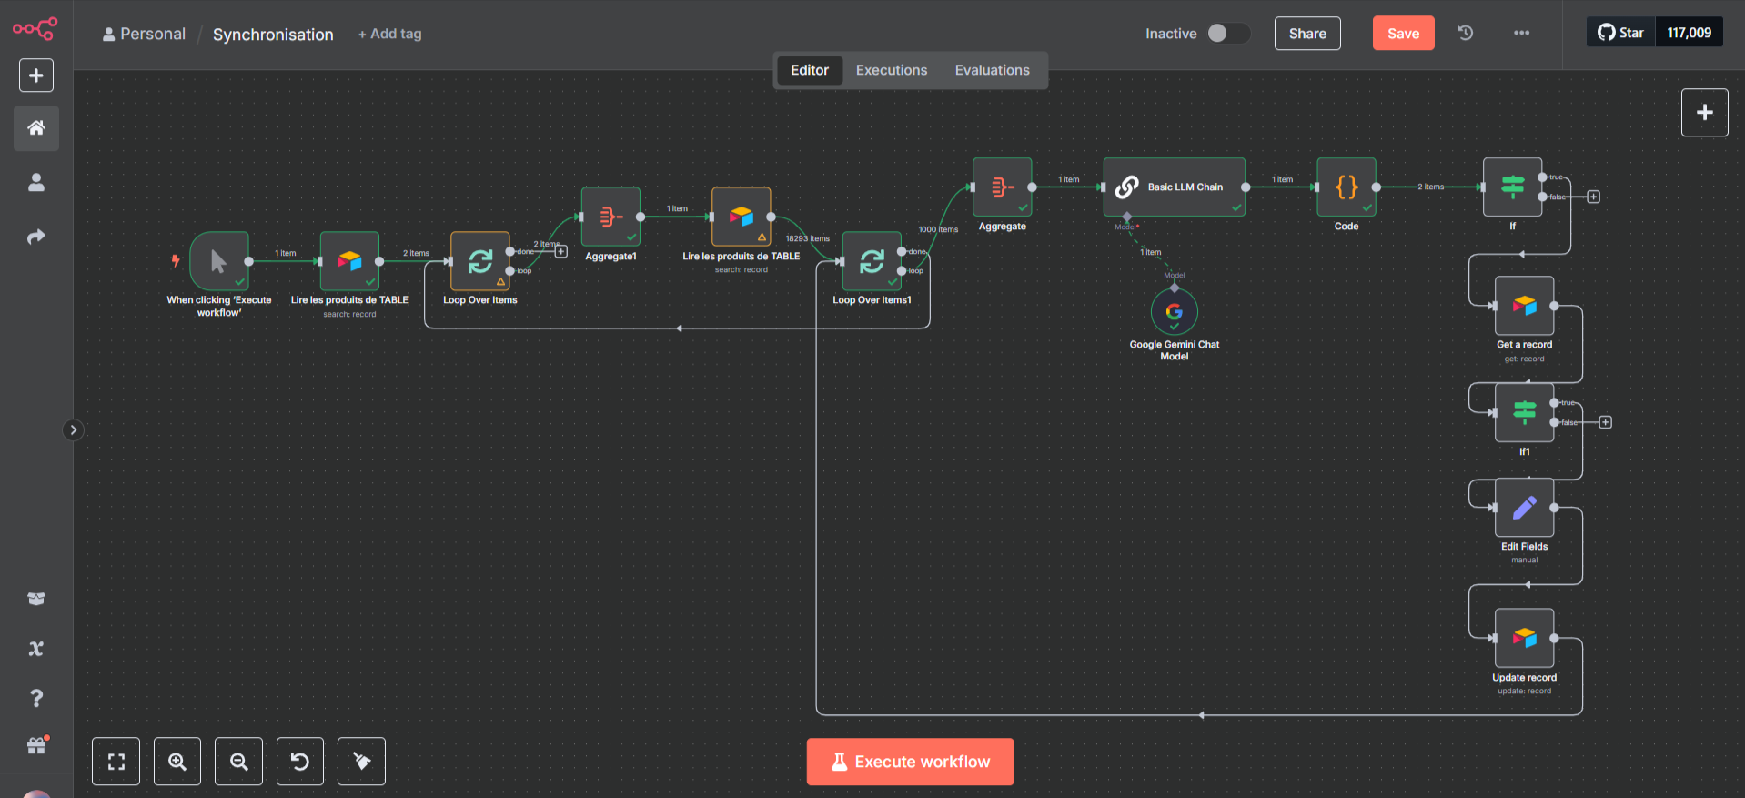Click the Share button
The height and width of the screenshot is (798, 1745).
[x=1307, y=33]
